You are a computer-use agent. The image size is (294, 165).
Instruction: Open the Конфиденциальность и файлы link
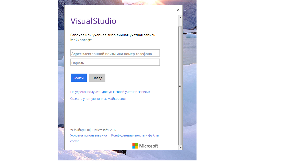coord(135,135)
